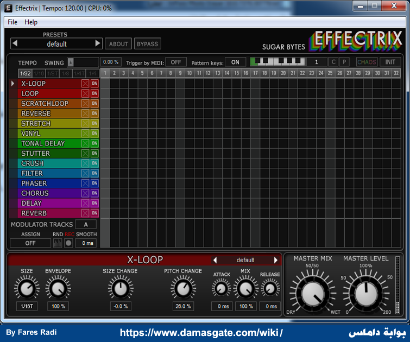This screenshot has width=410, height=342.
Task: Open the File menu
Action: click(x=12, y=22)
